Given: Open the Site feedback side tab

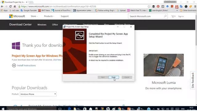Looking at the screenshot, I should tap(193, 80).
